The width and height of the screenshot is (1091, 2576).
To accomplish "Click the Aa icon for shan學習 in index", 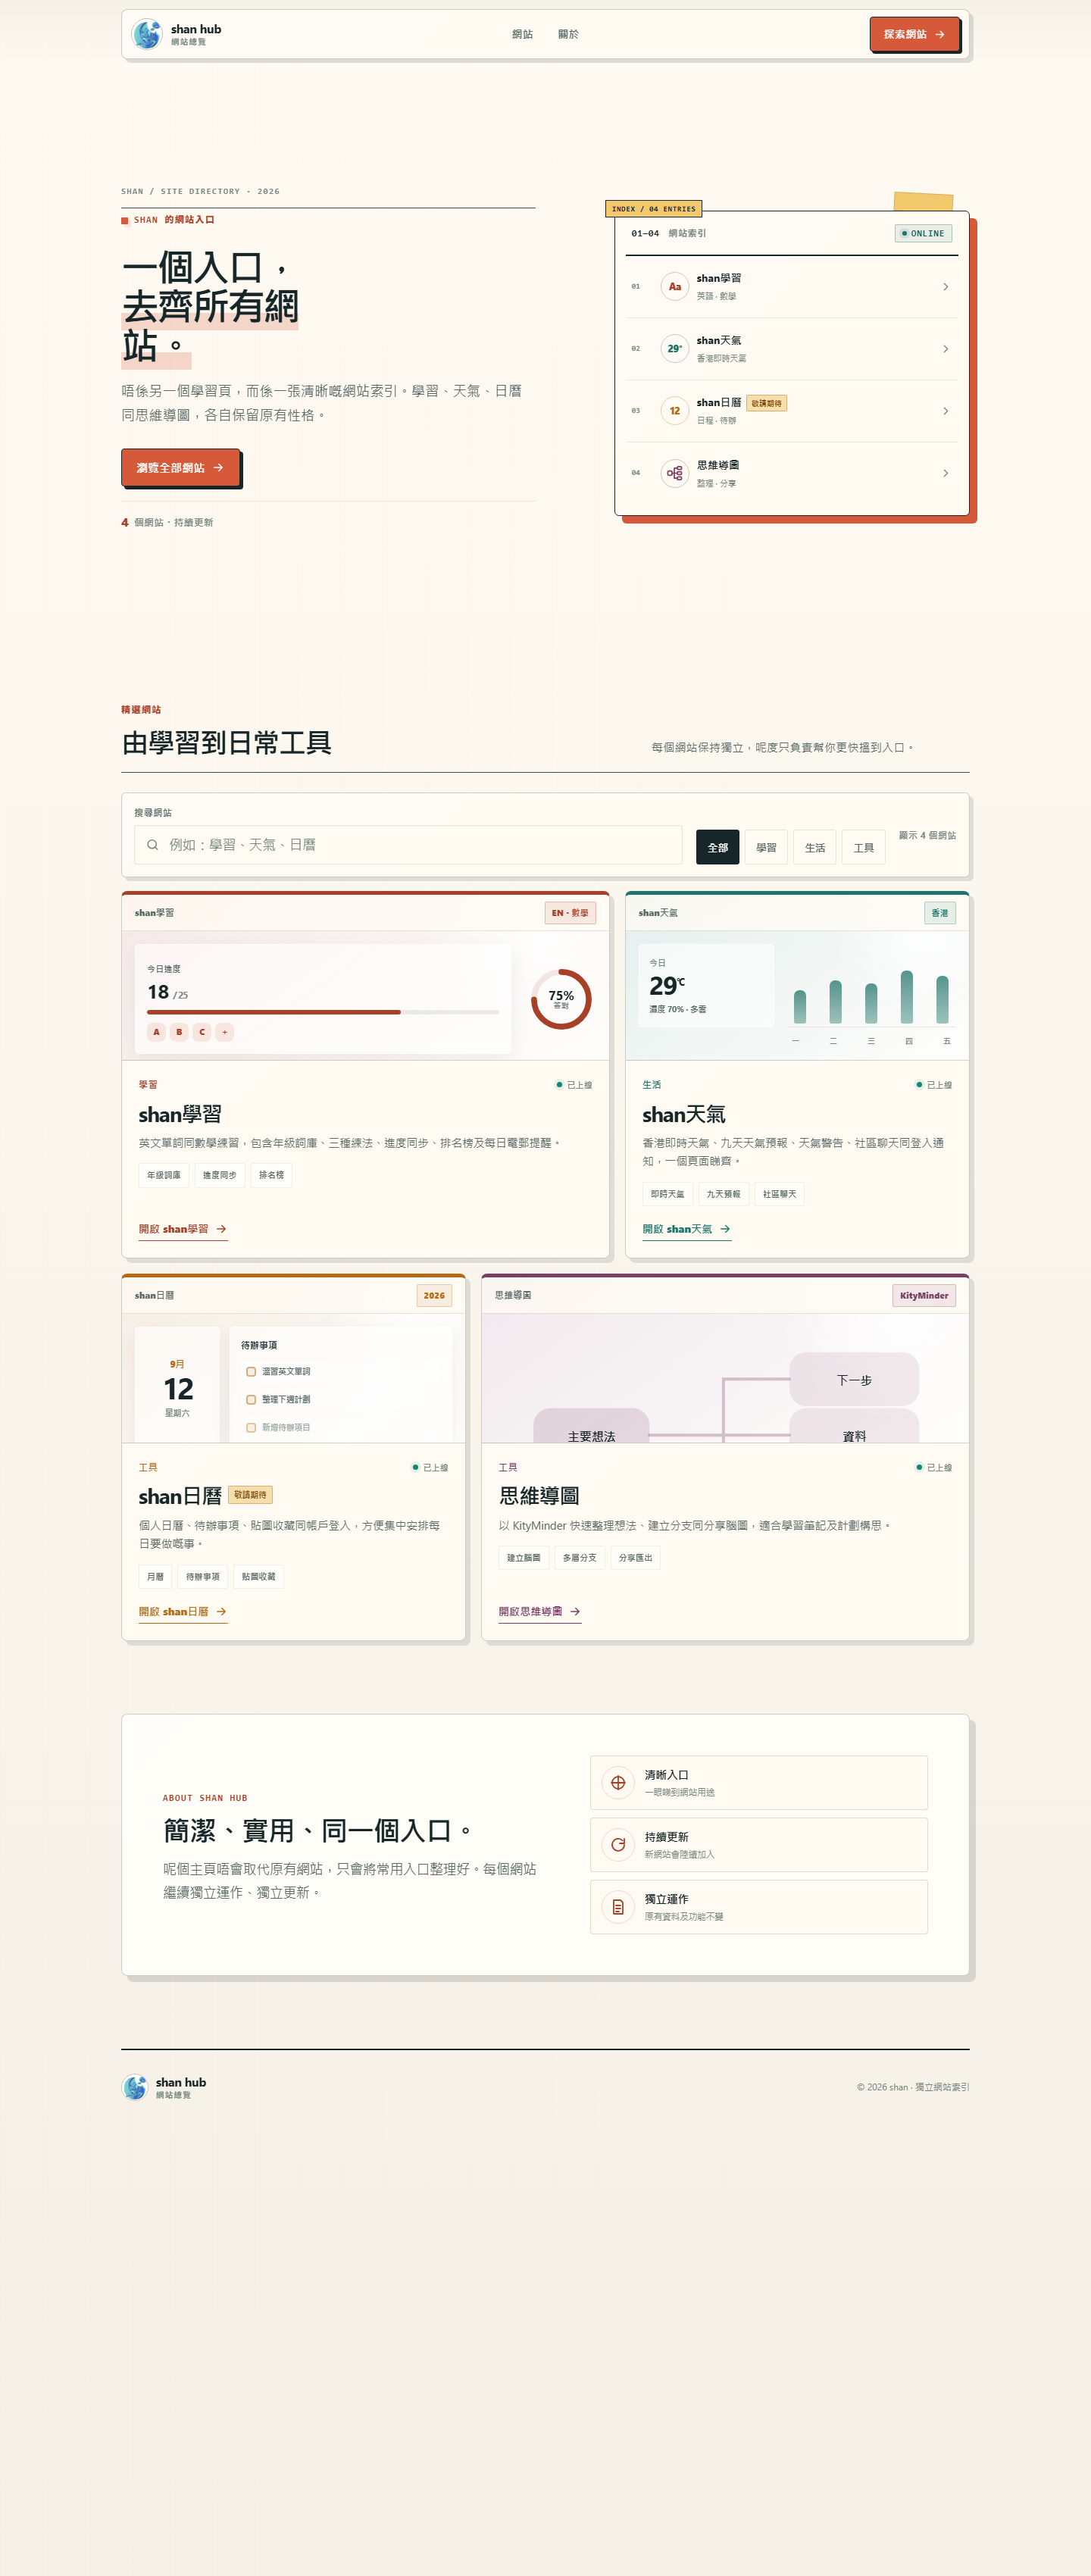I will pyautogui.click(x=675, y=287).
